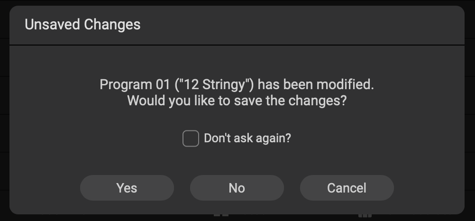The image size is (475, 221).
Task: Choose No to close without saving
Action: pos(237,188)
